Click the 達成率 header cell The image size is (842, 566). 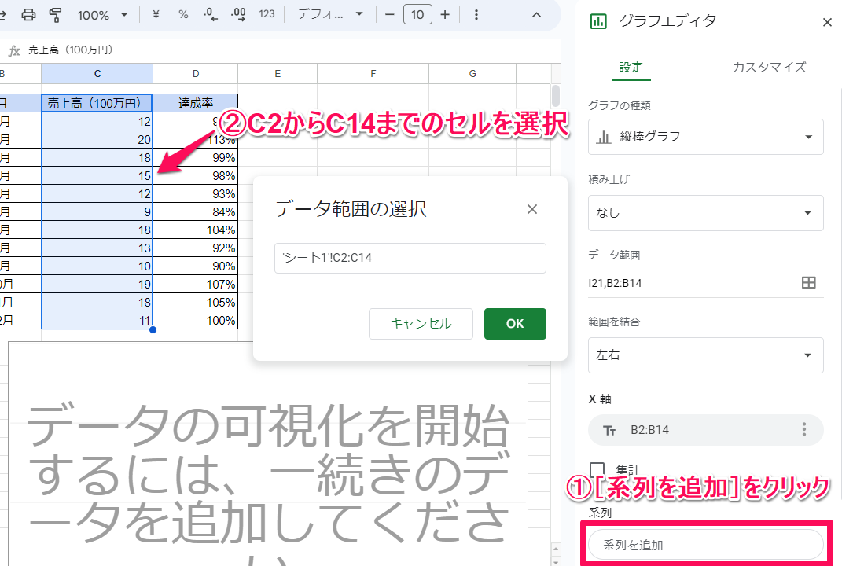[x=196, y=103]
